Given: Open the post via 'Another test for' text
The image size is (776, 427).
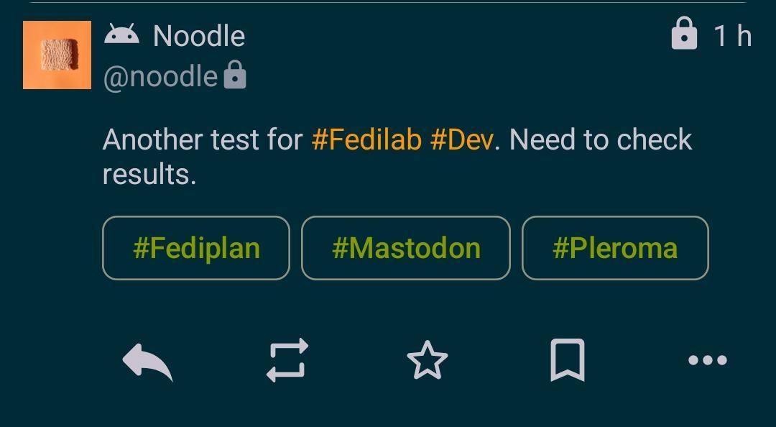Looking at the screenshot, I should pyautogui.click(x=203, y=139).
